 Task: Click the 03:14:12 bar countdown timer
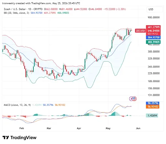coord(153,34)
